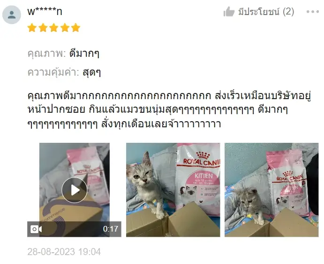Open the winking kitten photo

173,190
